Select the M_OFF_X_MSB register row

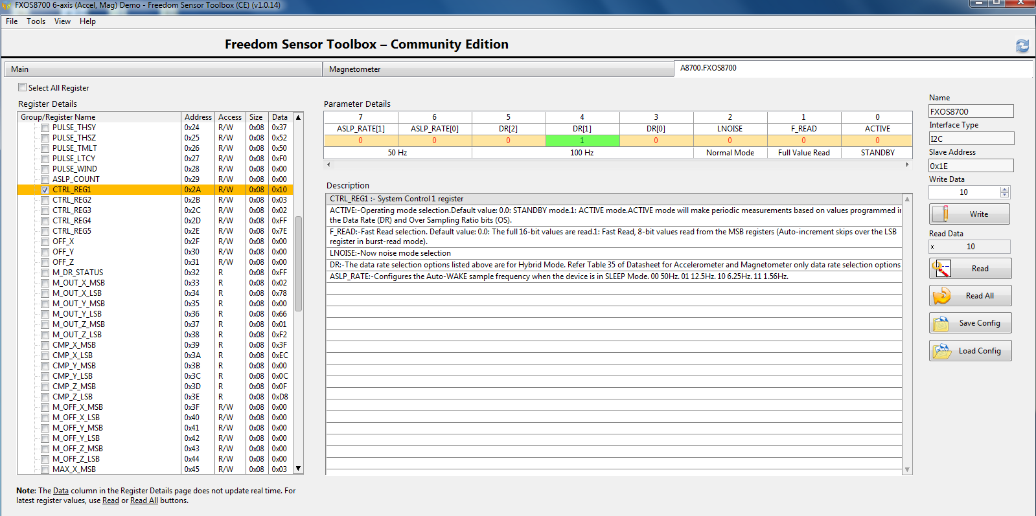[x=155, y=407]
